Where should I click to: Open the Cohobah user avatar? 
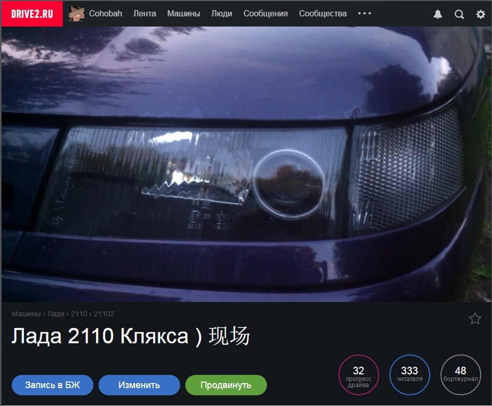pos(76,14)
